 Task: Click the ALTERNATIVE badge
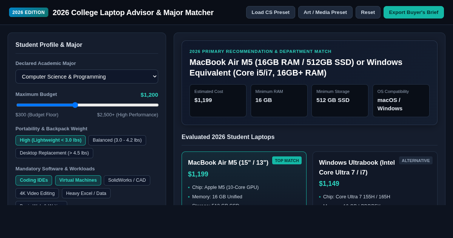[416, 160]
